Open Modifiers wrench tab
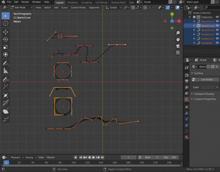Viewport: 220px width, 172px height. coord(187,113)
